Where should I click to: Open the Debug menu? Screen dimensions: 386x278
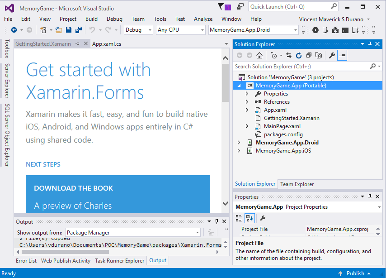(114, 19)
